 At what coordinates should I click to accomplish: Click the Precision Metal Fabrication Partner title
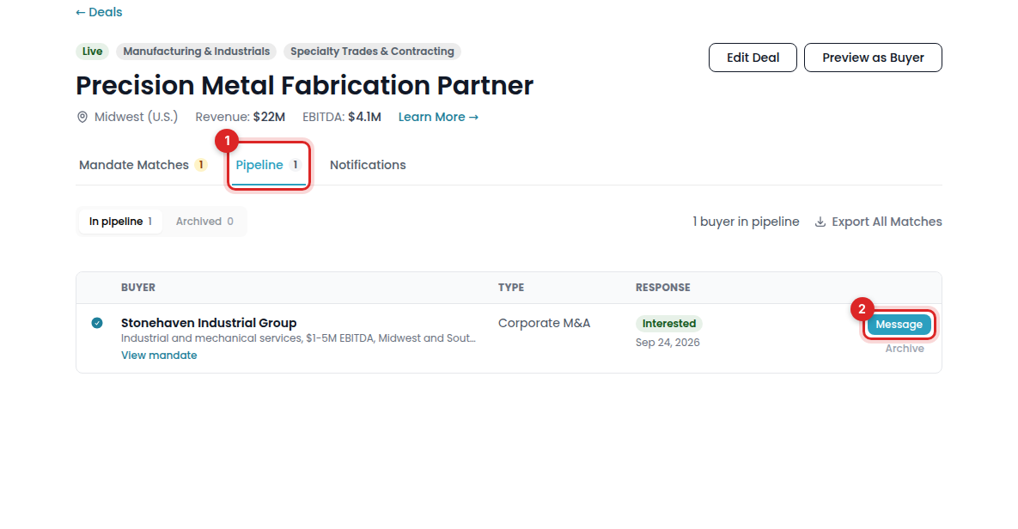click(x=304, y=85)
